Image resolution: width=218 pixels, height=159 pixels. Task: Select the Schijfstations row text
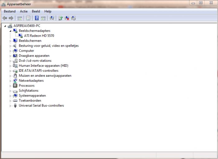(x=29, y=90)
